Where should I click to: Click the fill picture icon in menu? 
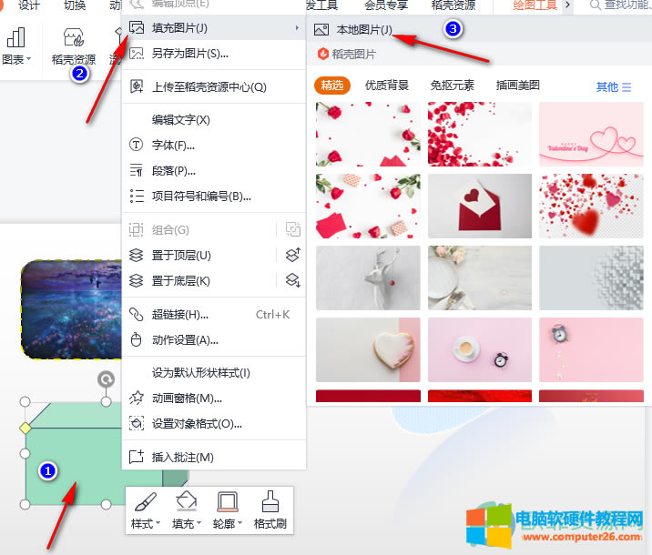tap(136, 28)
